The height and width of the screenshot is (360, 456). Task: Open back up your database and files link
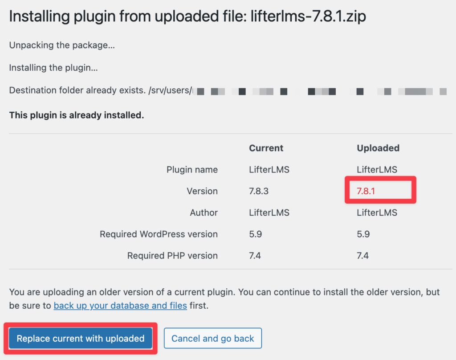pos(120,306)
